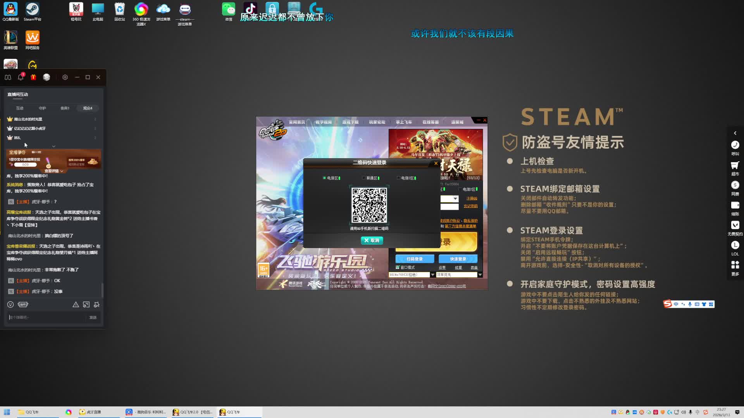Click the 快速登录 quick login button
Viewport: 744px width, 418px height.
(458, 259)
